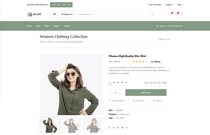The height and width of the screenshot is (135, 210).
Task: Share product on Facebook icon
Action: coord(109,128)
